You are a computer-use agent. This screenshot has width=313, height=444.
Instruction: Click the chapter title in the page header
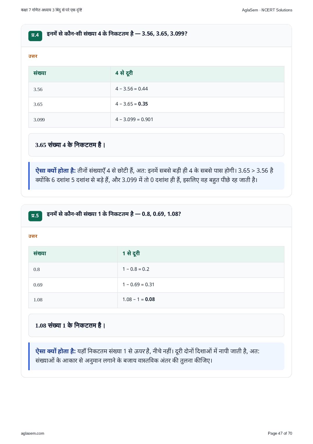(x=51, y=10)
